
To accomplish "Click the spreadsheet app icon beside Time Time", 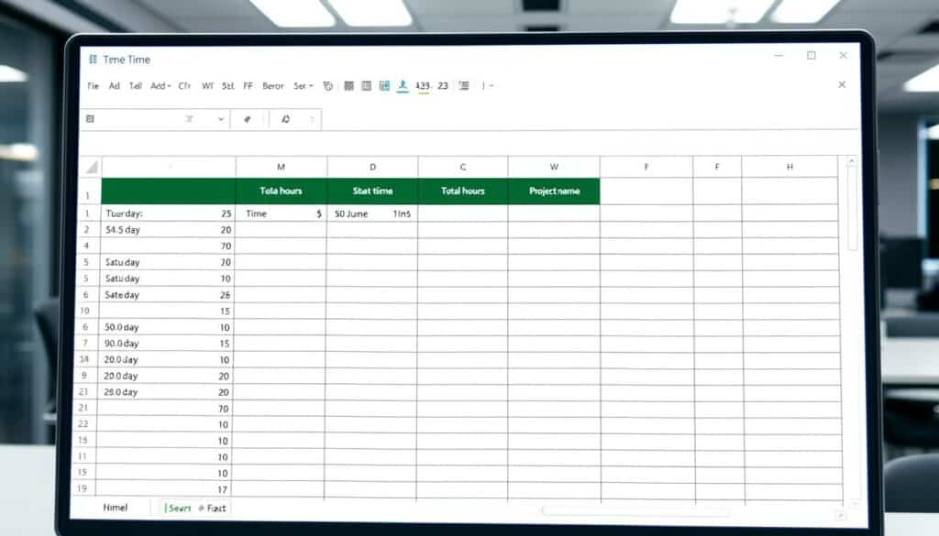I will (x=93, y=60).
